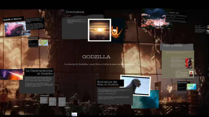Open 'Evoluzione dei Film di Godzilla' topic
This screenshot has width=209, height=117.
(x=110, y=83)
